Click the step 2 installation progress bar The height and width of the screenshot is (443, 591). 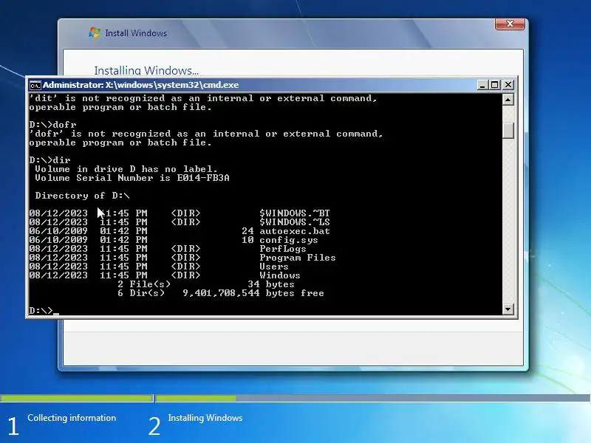[373, 398]
